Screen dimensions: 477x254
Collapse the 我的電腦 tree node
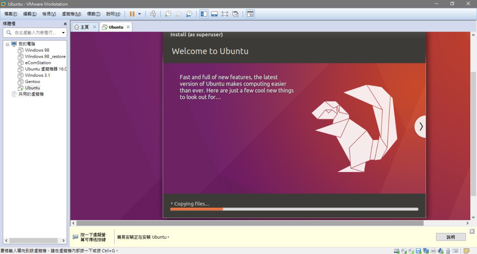(x=7, y=44)
